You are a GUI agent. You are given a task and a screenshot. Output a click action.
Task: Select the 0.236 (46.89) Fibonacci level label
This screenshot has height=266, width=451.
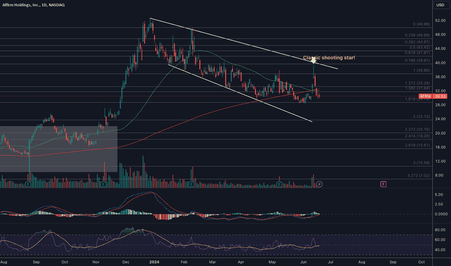(417, 35)
